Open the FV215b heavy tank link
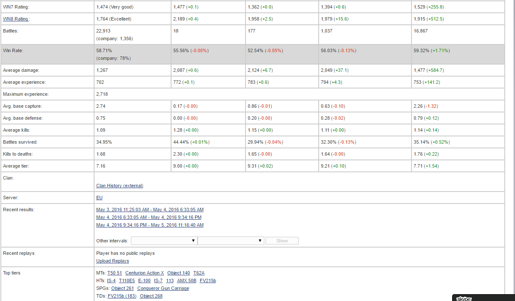The height and width of the screenshot is (301, 515). tap(208, 280)
